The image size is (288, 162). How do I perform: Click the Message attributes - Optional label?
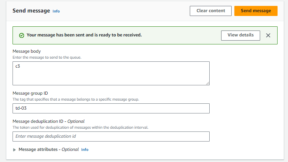coord(48,150)
